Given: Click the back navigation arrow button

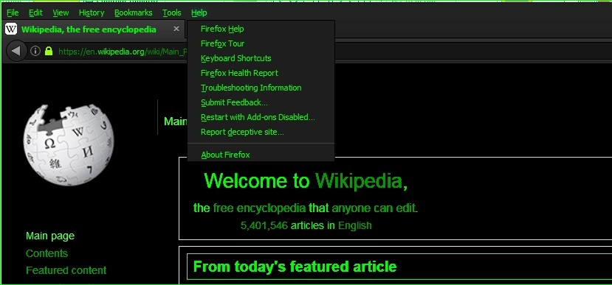Looking at the screenshot, I should click(16, 51).
